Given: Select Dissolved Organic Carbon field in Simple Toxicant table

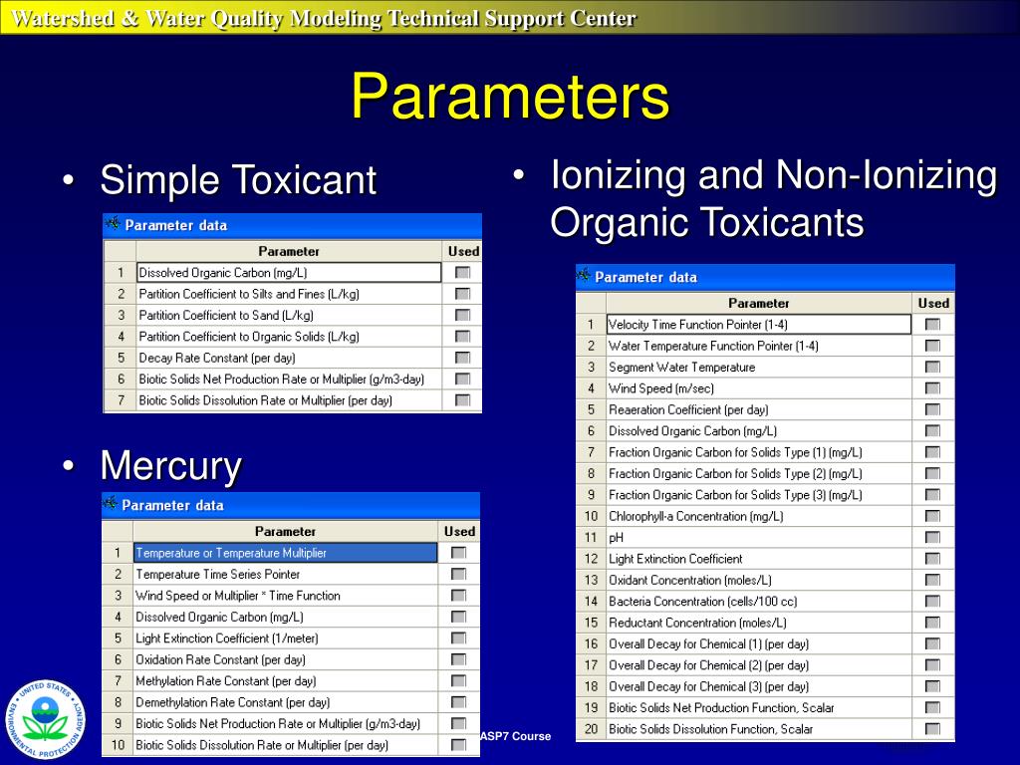Looking at the screenshot, I should pos(289,273).
